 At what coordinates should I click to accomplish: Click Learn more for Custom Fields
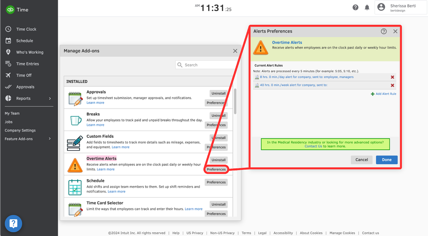[120, 147]
